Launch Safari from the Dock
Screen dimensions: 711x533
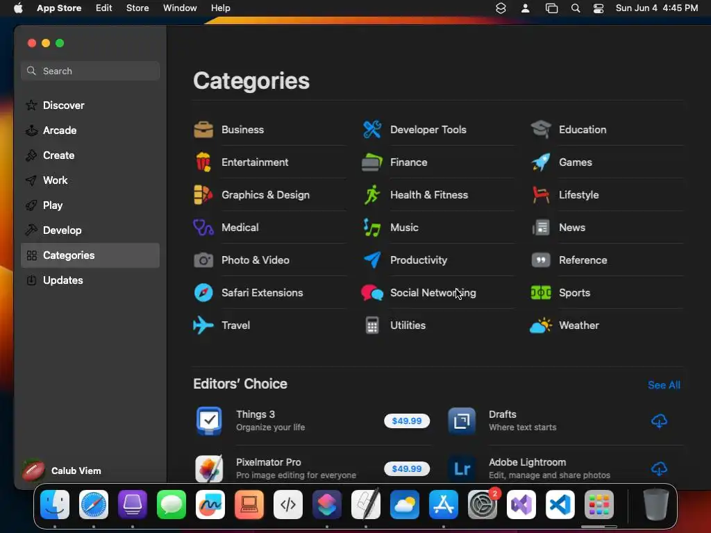coord(94,505)
